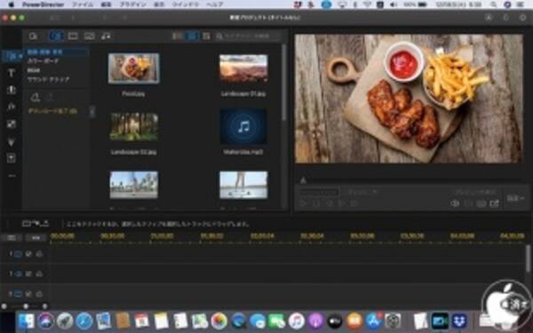Collapse the library side panel with arrow handle

[92, 111]
